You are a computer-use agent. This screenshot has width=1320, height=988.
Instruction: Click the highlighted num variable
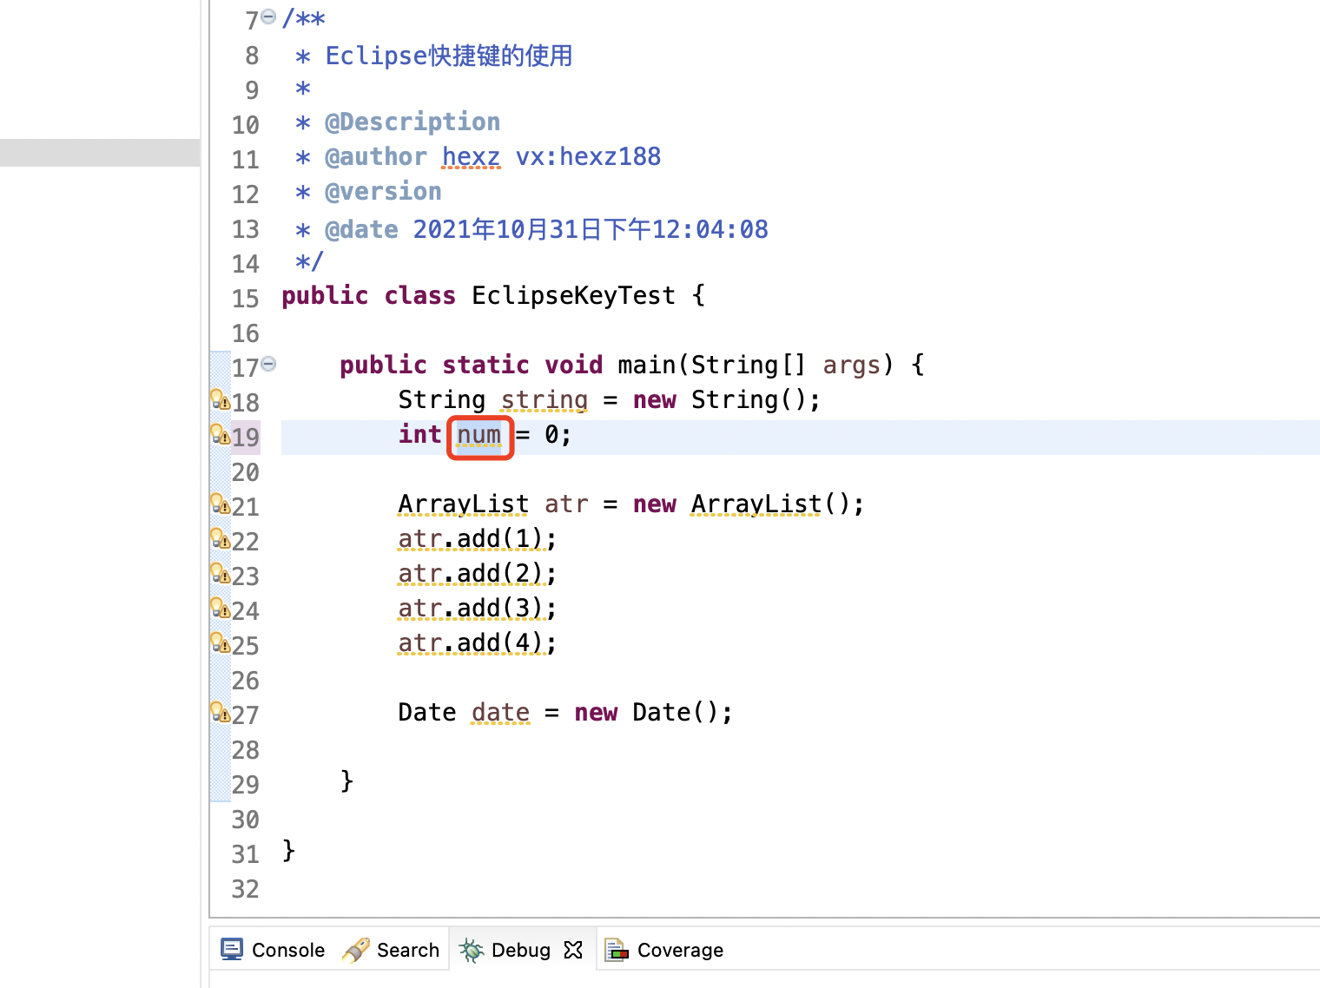(479, 436)
